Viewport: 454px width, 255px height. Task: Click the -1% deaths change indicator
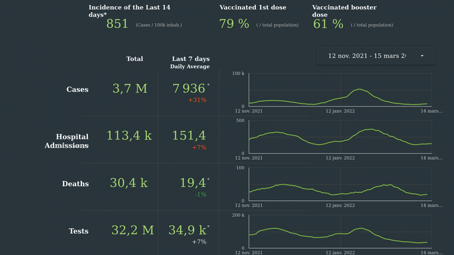tap(199, 194)
